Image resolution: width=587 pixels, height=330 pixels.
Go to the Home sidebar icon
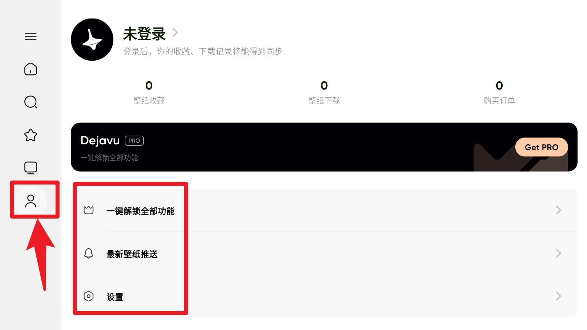coord(31,69)
